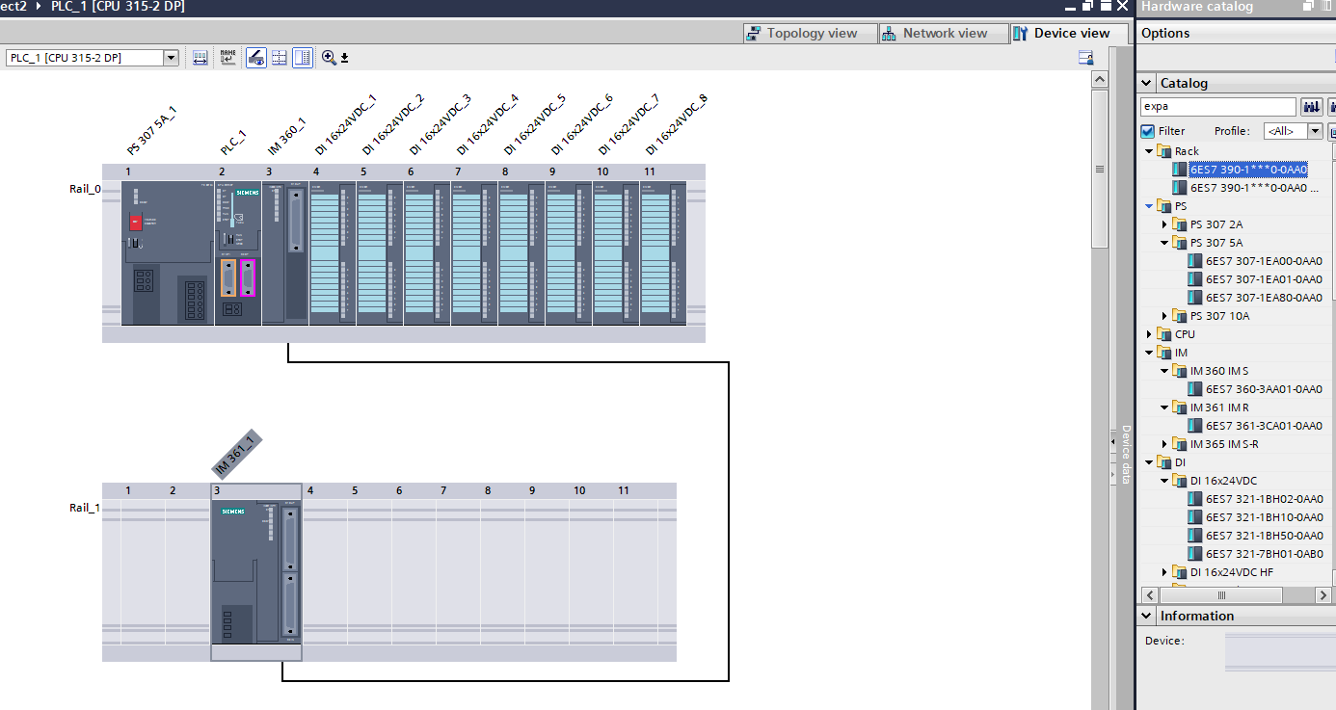Select the PS 307 5A power supply module
Image resolution: width=1336 pixels, height=710 pixels.
tap(157, 252)
